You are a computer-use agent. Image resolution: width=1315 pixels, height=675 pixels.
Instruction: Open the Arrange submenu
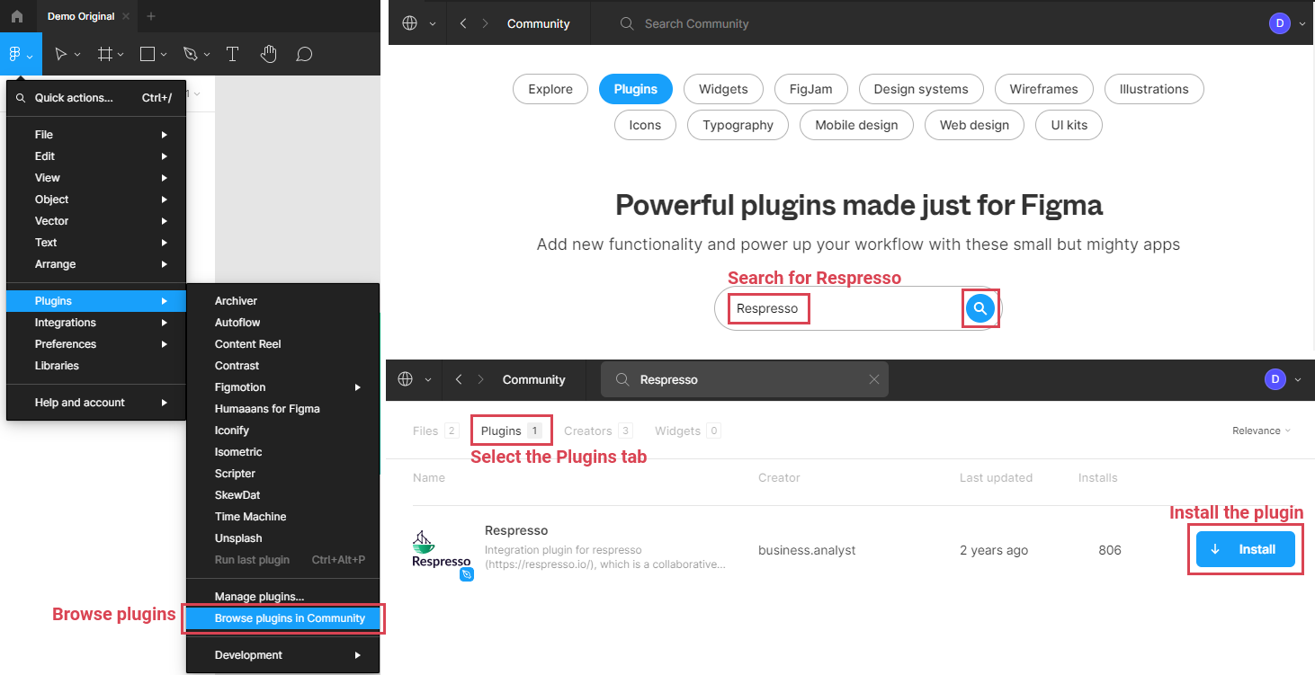96,264
